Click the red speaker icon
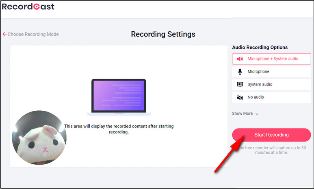Screen dimensions: 314x189 click(240, 59)
